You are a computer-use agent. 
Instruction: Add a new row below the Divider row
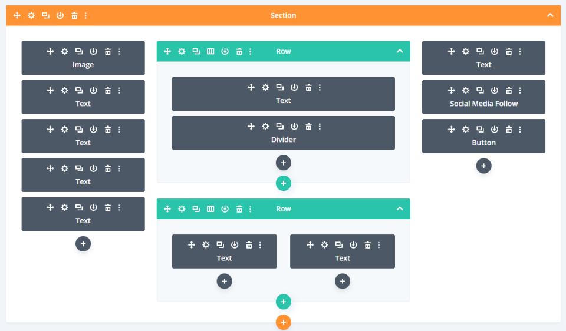pos(284,183)
